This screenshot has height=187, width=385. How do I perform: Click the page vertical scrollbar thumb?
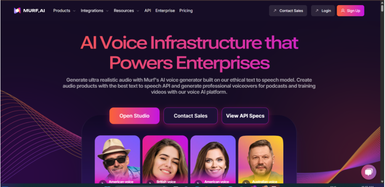coord(382,8)
